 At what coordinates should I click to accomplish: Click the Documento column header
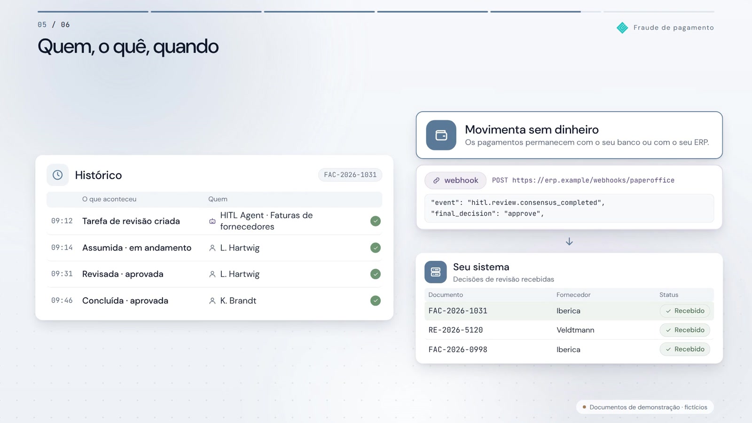pyautogui.click(x=446, y=295)
